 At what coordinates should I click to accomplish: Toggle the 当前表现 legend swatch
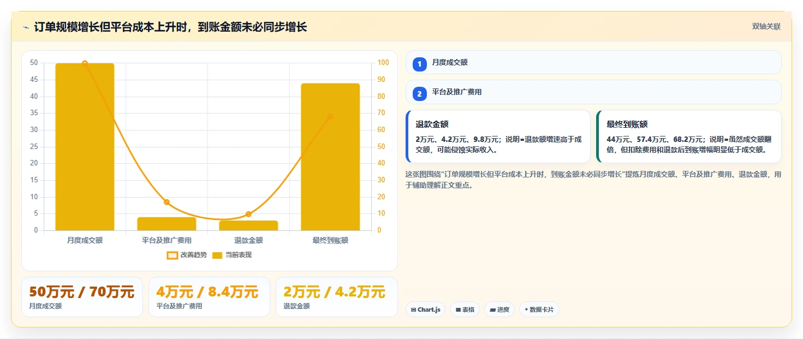click(x=217, y=255)
